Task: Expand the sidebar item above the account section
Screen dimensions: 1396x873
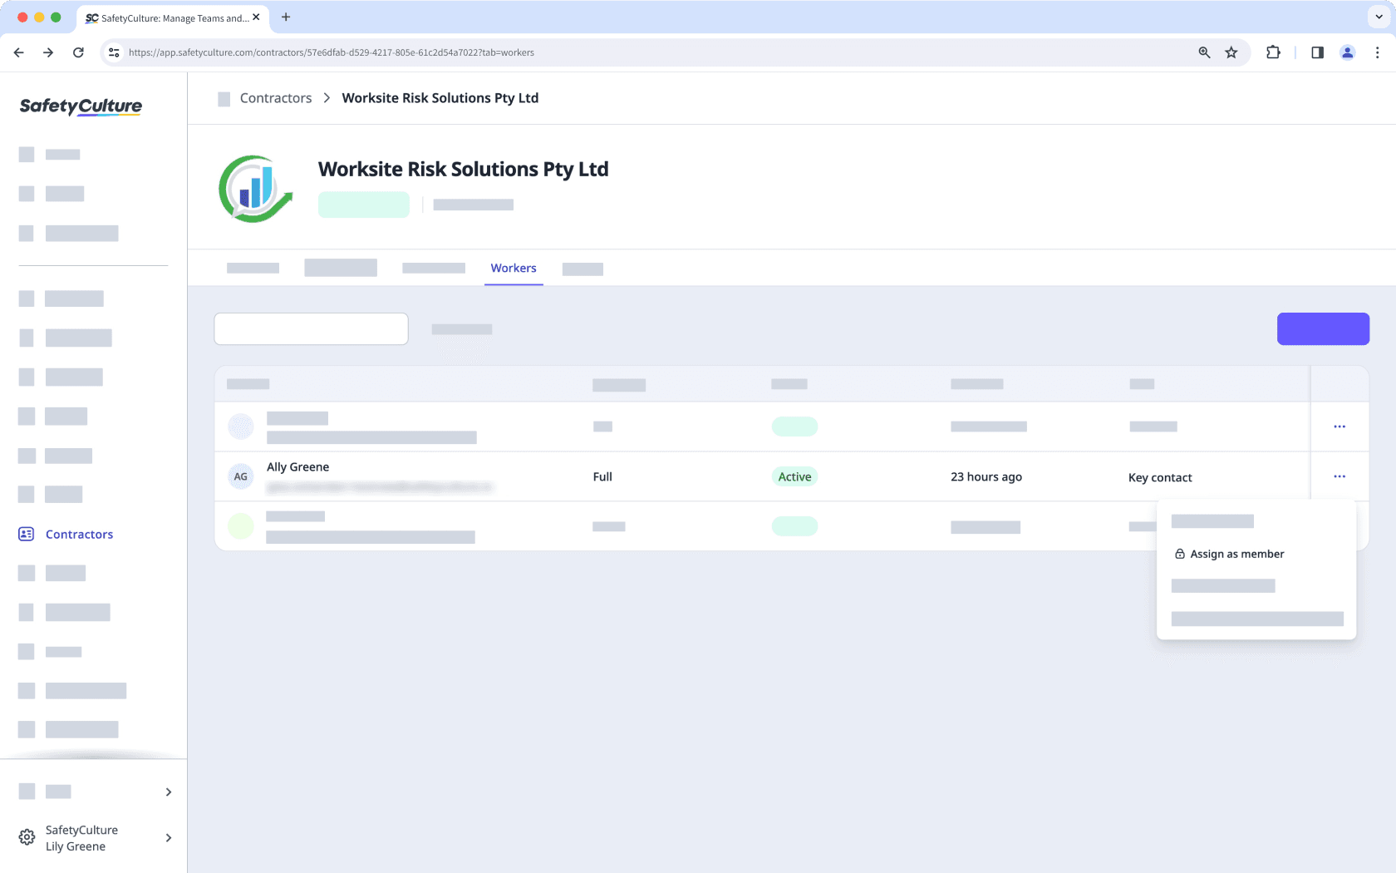Action: point(168,792)
